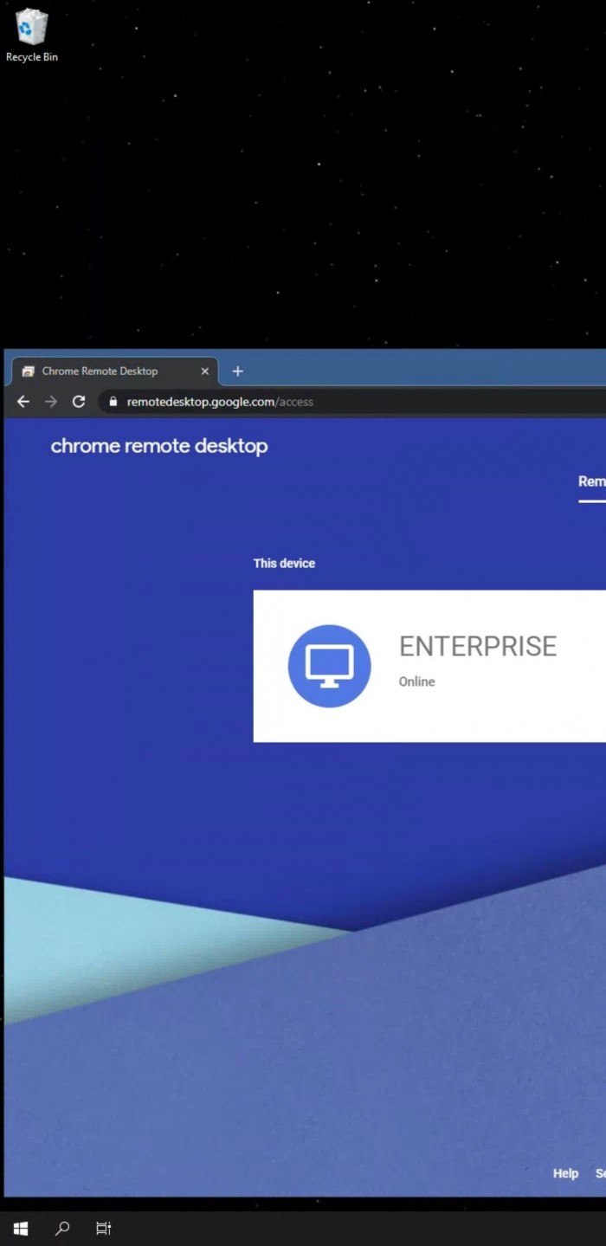Open a new Chrome tab

coord(237,371)
